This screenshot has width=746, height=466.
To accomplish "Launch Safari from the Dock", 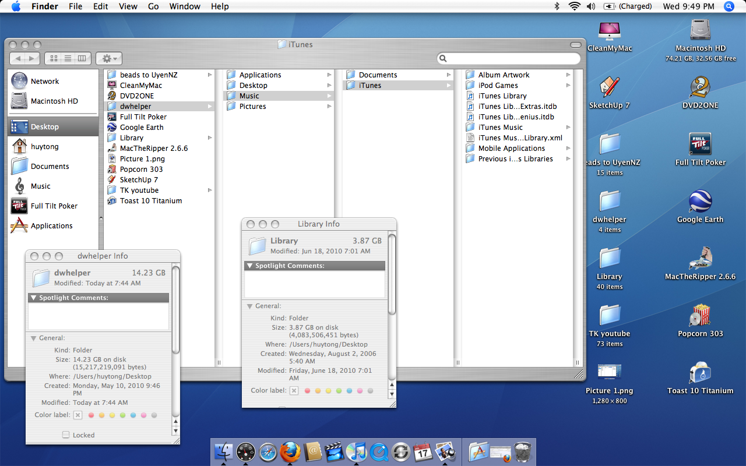I will click(268, 452).
